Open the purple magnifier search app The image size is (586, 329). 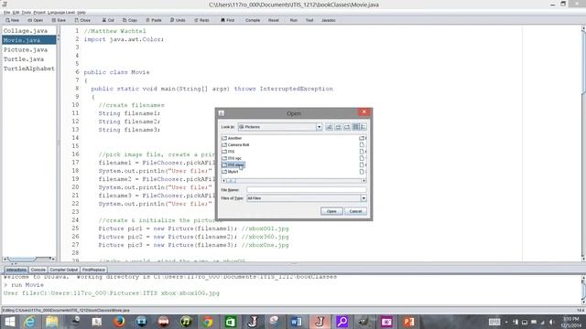(x=342, y=322)
